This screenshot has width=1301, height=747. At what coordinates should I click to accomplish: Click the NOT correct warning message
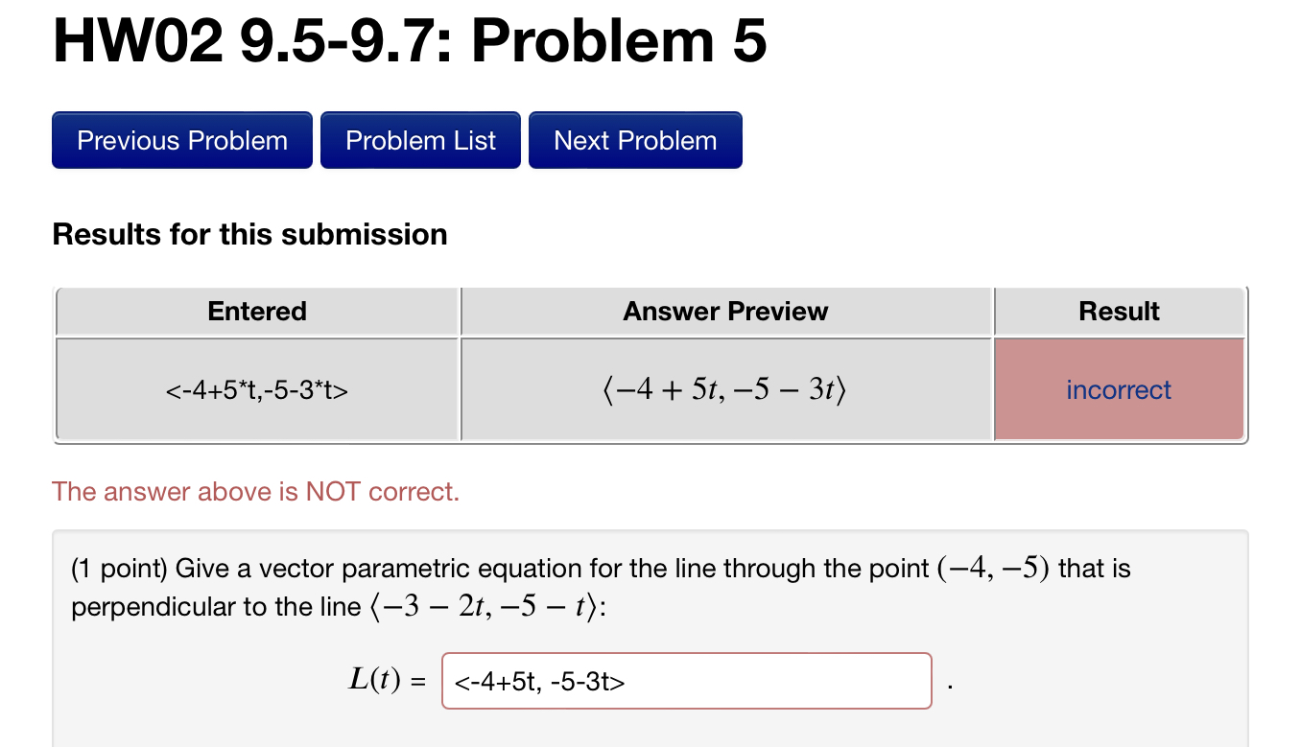tap(256, 491)
